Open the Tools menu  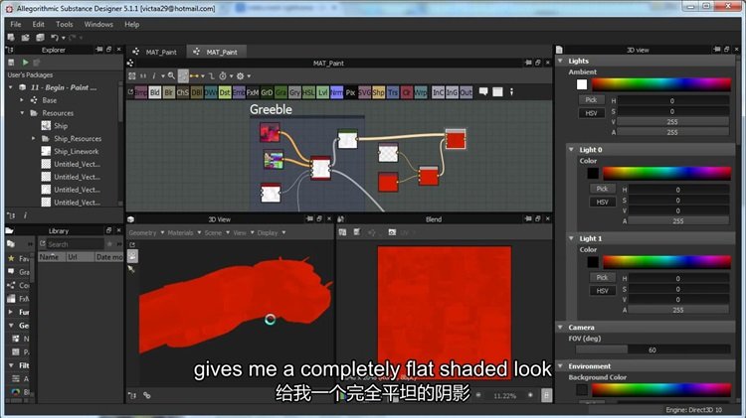(64, 24)
